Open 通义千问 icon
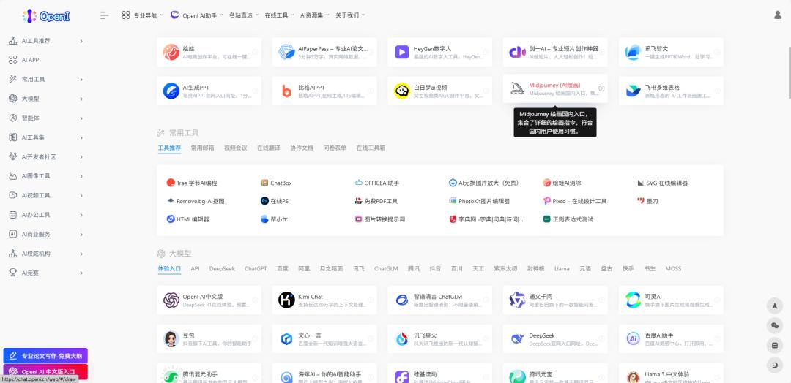The height and width of the screenshot is (383, 791). pos(518,300)
